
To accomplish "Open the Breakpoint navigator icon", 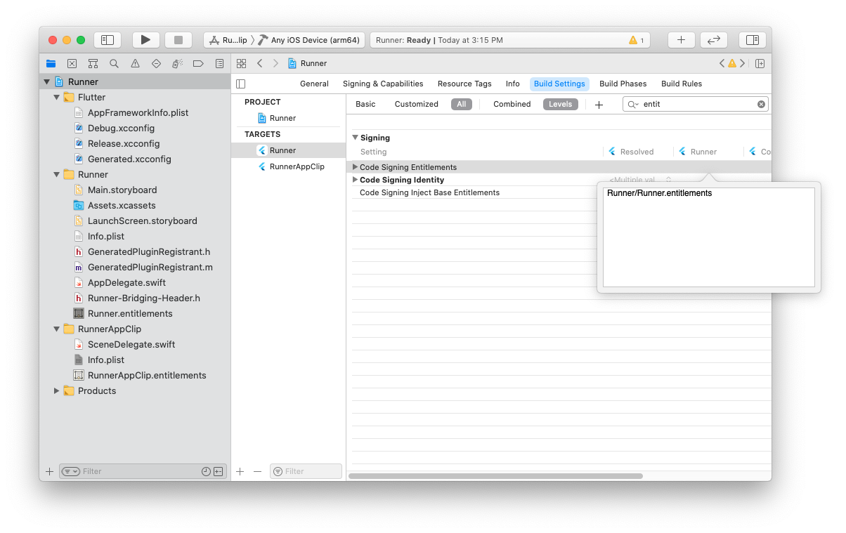I will click(198, 63).
